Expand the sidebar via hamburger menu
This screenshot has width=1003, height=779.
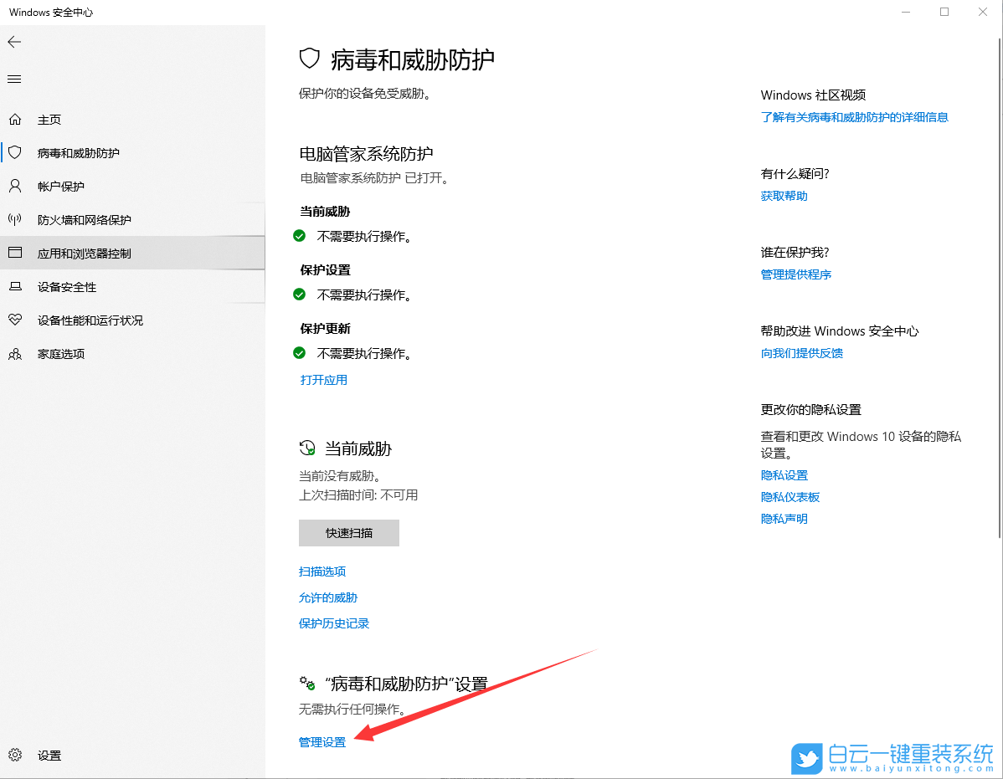click(x=13, y=79)
